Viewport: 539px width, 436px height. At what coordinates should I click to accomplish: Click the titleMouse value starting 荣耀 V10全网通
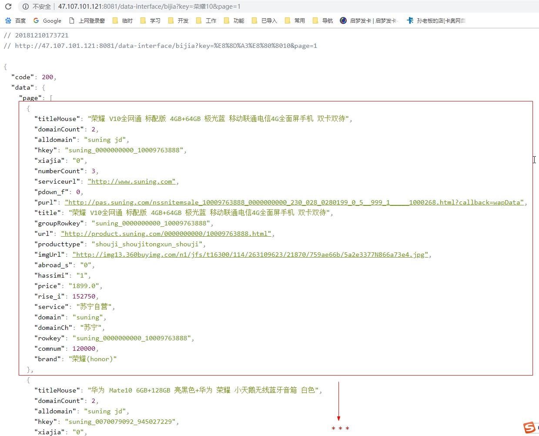point(218,119)
